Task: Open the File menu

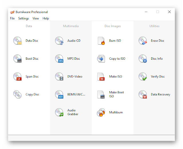Action: 12,18
